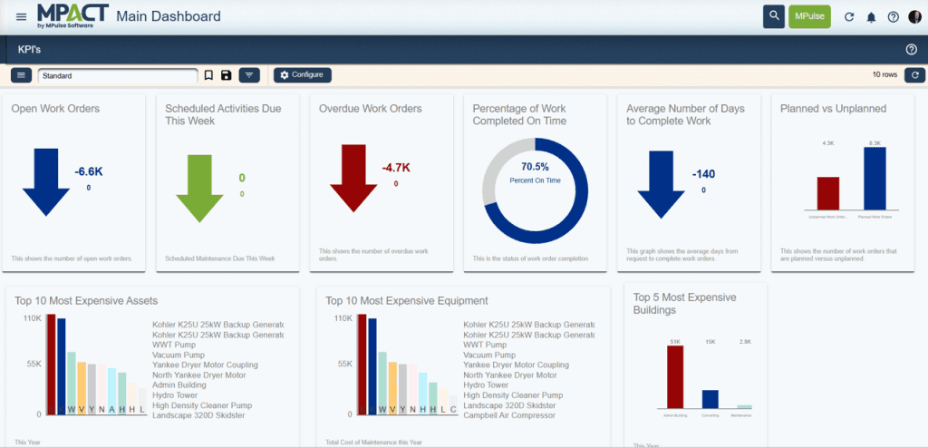Reload rows with the toolbar refresh button

[914, 75]
